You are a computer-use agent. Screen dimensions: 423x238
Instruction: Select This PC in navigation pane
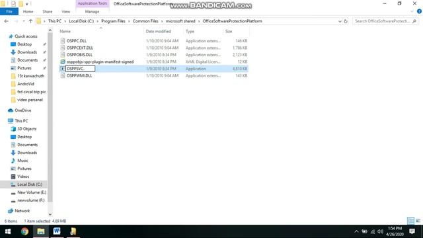point(21,121)
